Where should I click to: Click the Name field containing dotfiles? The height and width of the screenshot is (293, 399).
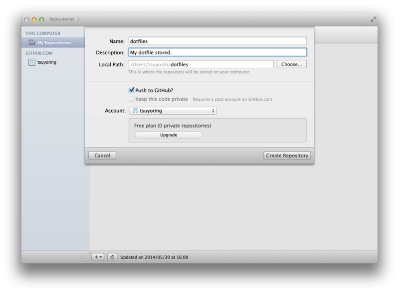point(217,41)
